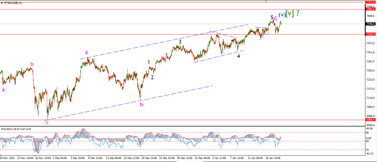Select the 7737.9 red price label

pyautogui.click(x=371, y=2)
